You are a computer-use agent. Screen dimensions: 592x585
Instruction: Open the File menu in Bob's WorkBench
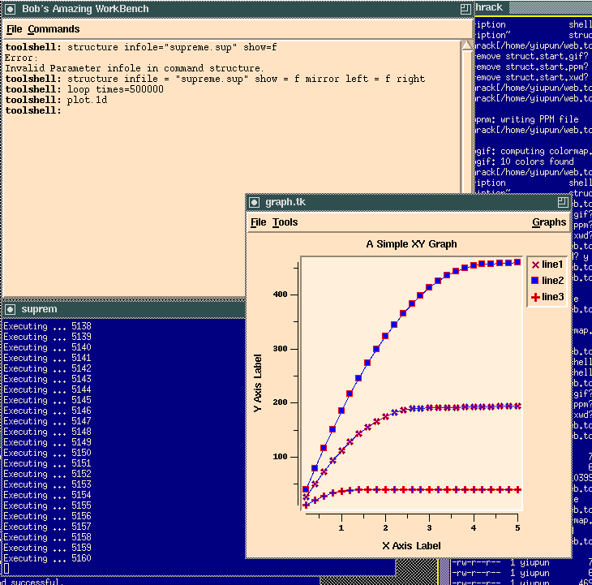(14, 29)
